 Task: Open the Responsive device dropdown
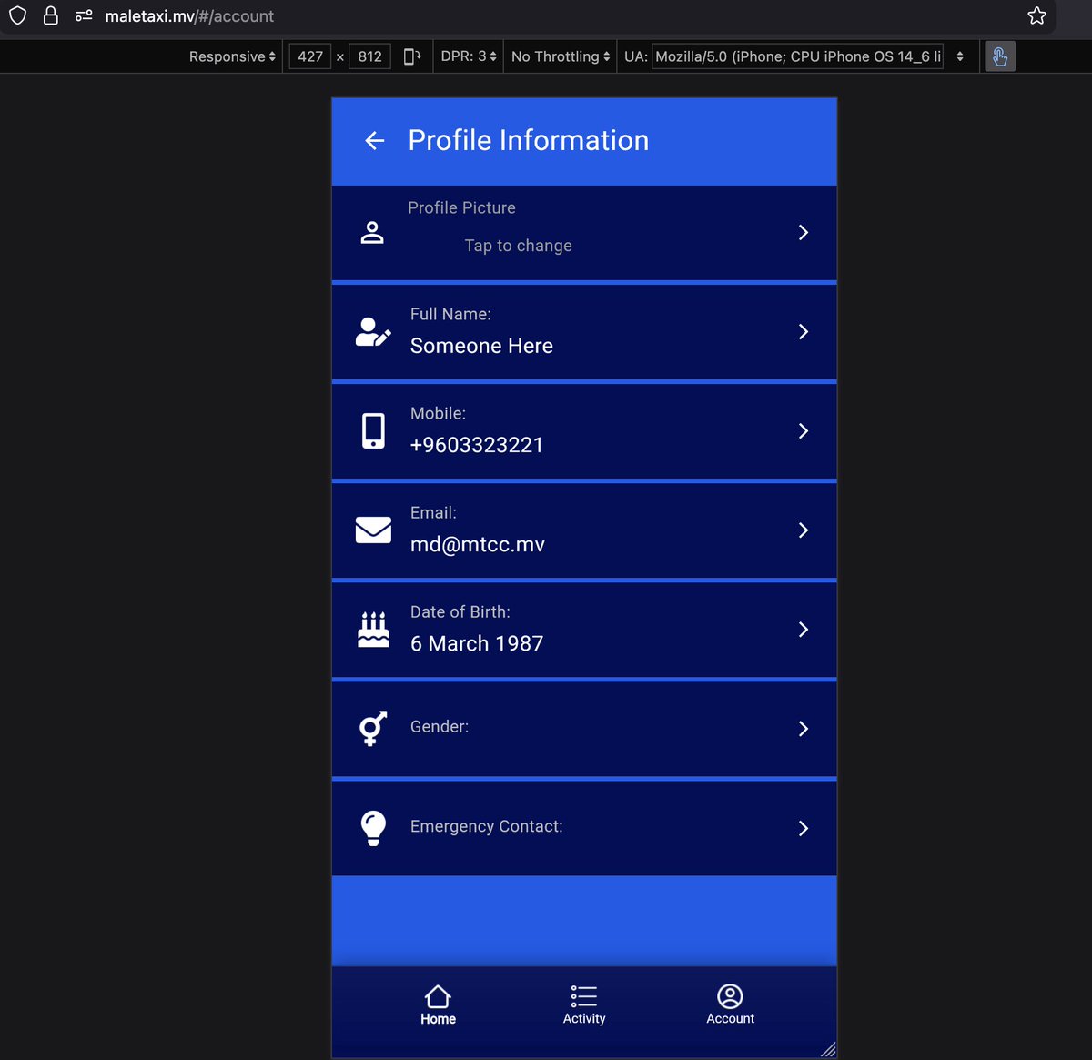(232, 56)
